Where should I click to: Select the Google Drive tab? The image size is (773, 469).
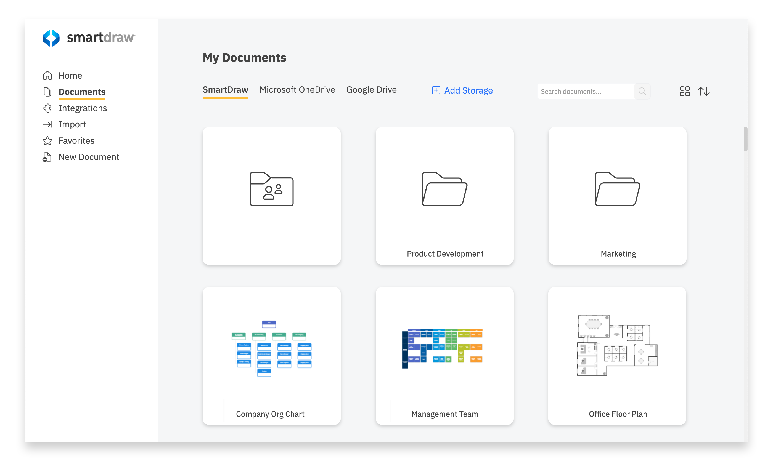click(371, 90)
